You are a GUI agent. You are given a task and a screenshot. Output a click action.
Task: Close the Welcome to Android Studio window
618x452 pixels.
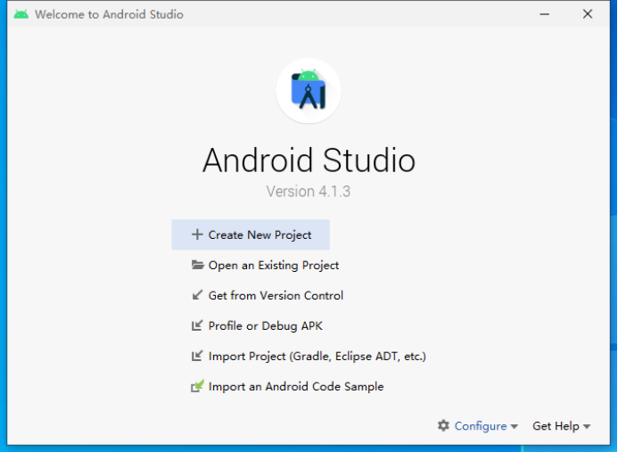coord(588,14)
